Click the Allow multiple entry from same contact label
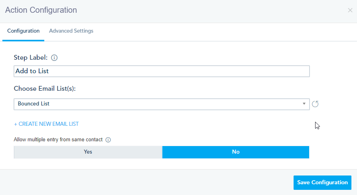 click(x=58, y=140)
